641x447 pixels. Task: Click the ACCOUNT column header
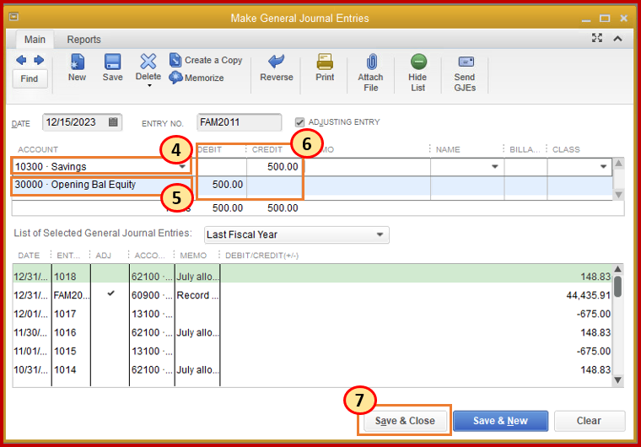point(38,149)
